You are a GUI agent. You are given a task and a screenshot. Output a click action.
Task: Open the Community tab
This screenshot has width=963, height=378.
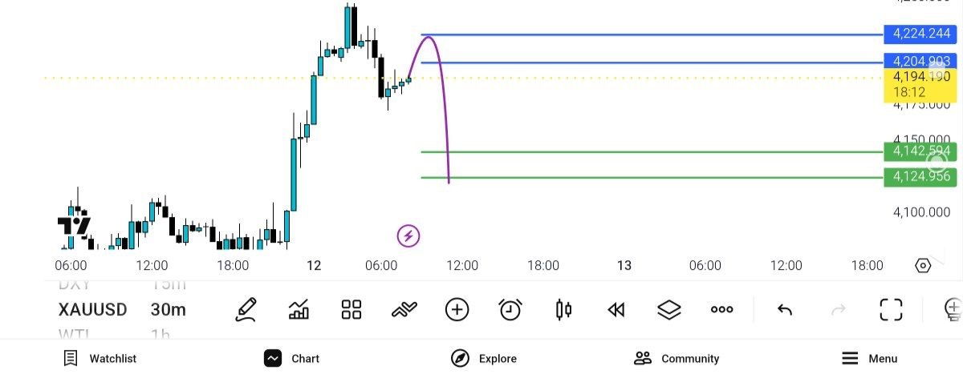tap(677, 359)
